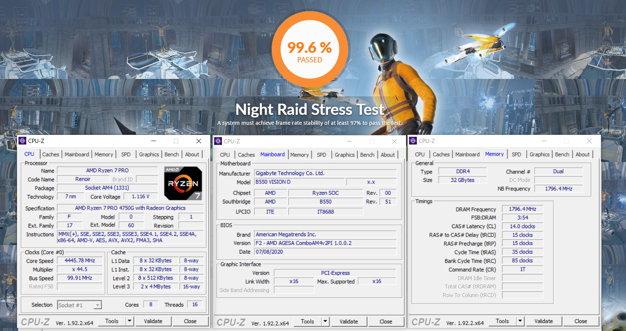Image resolution: width=626 pixels, height=331 pixels.
Task: Click the CPU-Z app icon in the right window title bar
Action: [413, 141]
